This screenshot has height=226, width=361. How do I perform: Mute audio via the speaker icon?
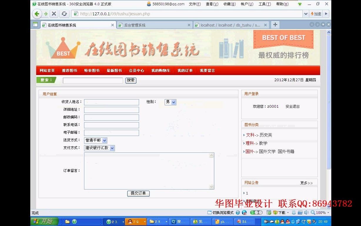[x=307, y=212]
